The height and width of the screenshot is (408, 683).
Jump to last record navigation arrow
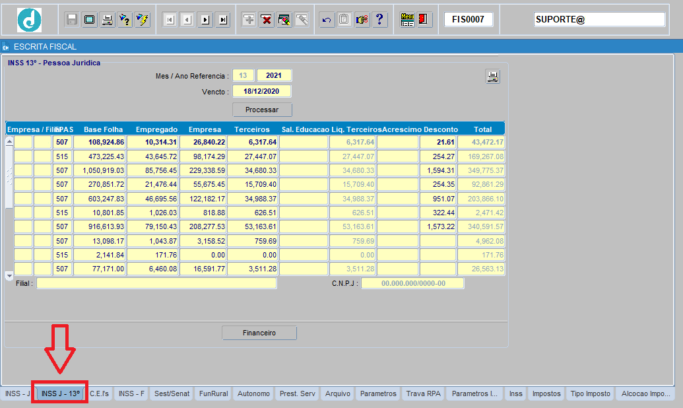tap(222, 19)
